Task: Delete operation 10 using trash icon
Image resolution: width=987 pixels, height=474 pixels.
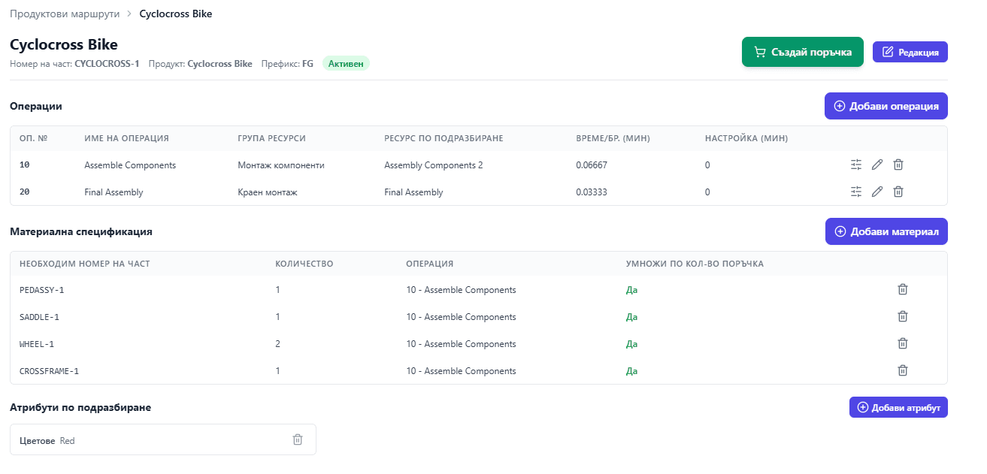Action: point(898,165)
